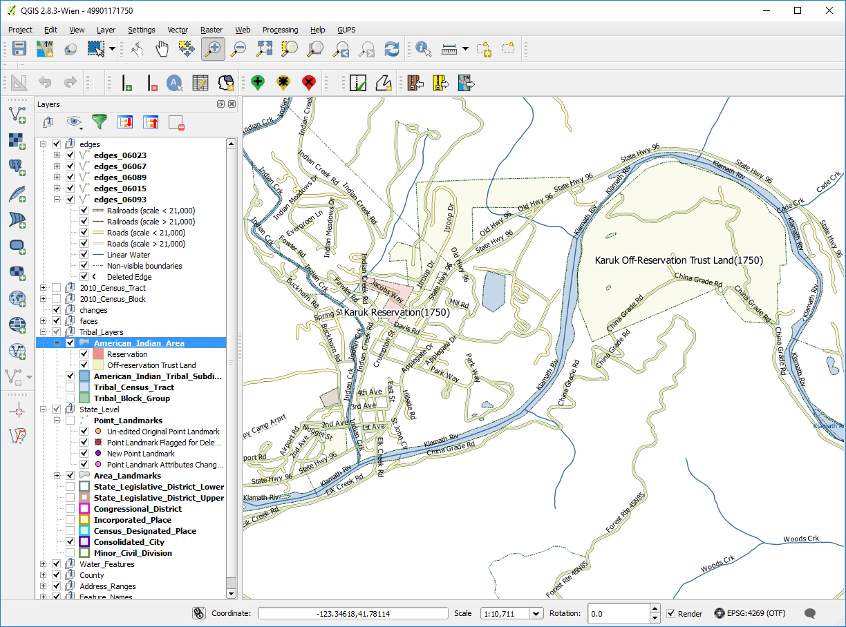Screen dimensions: 846x627
Task: Uncheck the Consolidated_City layer checkbox
Action: click(x=70, y=542)
